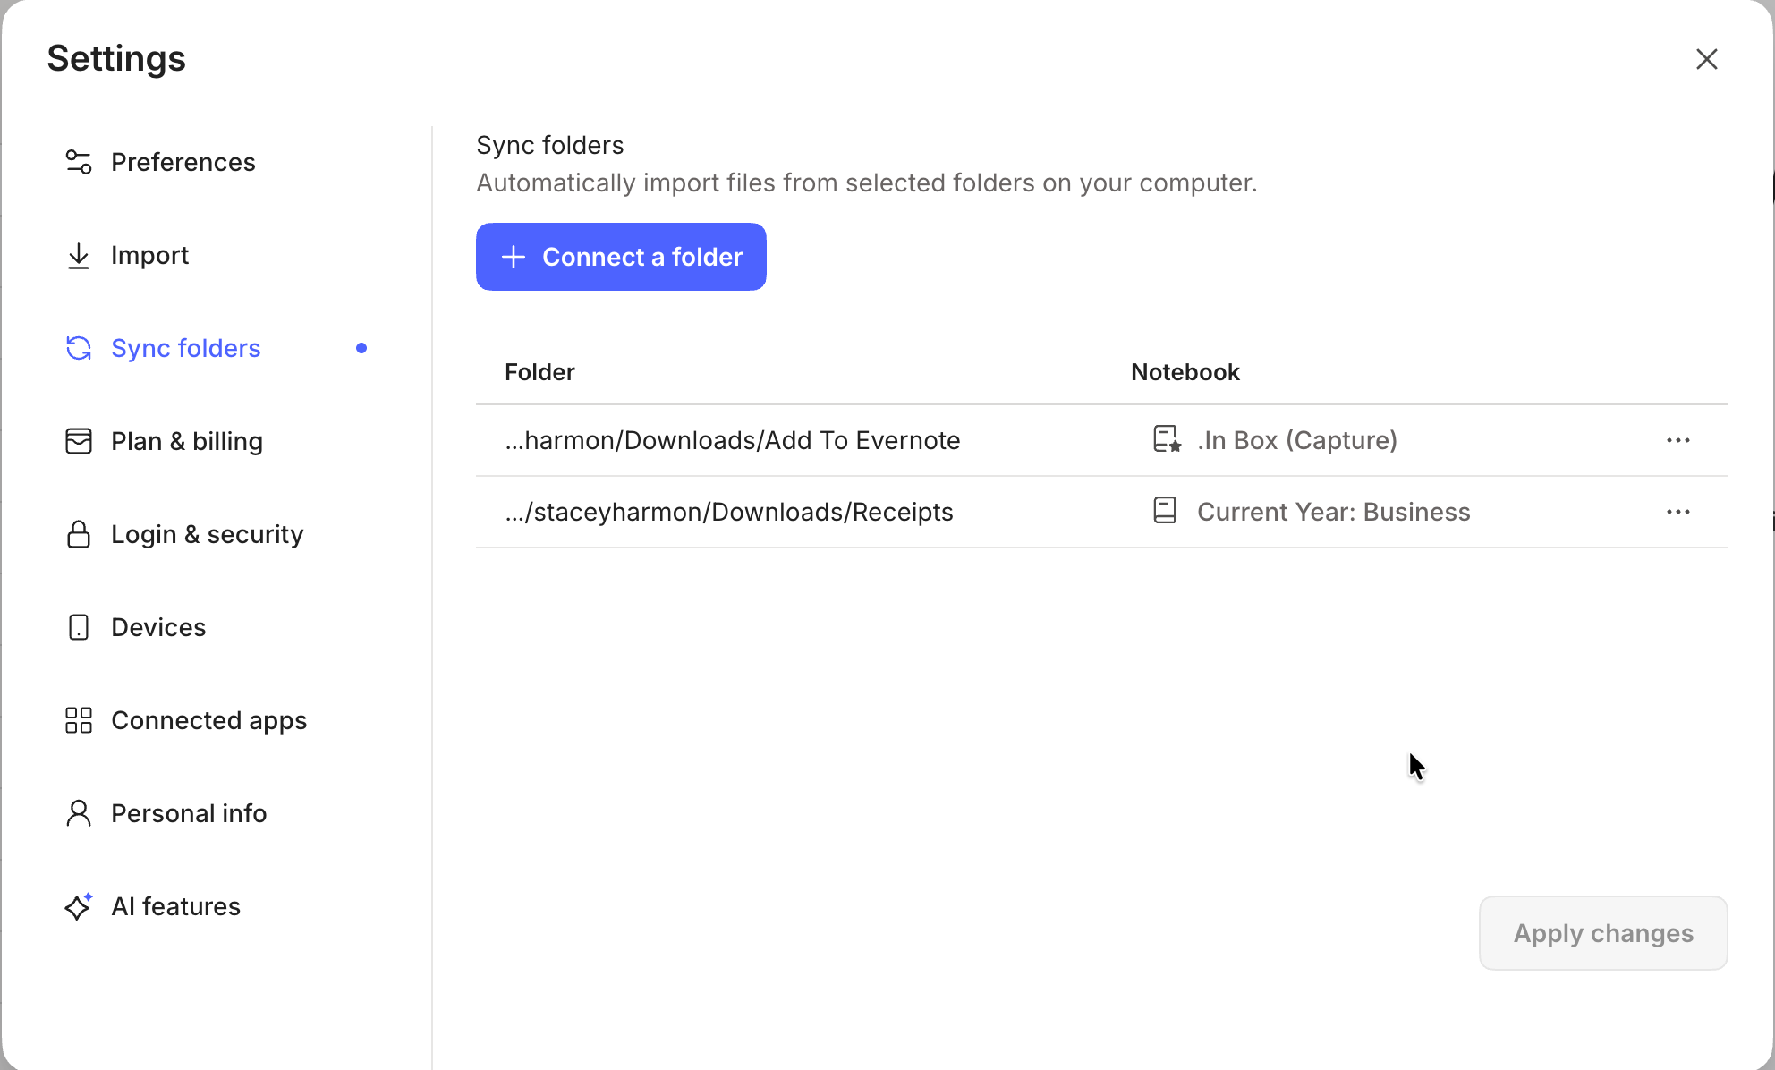The width and height of the screenshot is (1775, 1070).
Task: Click the Sync folders refresh icon
Action: (79, 348)
